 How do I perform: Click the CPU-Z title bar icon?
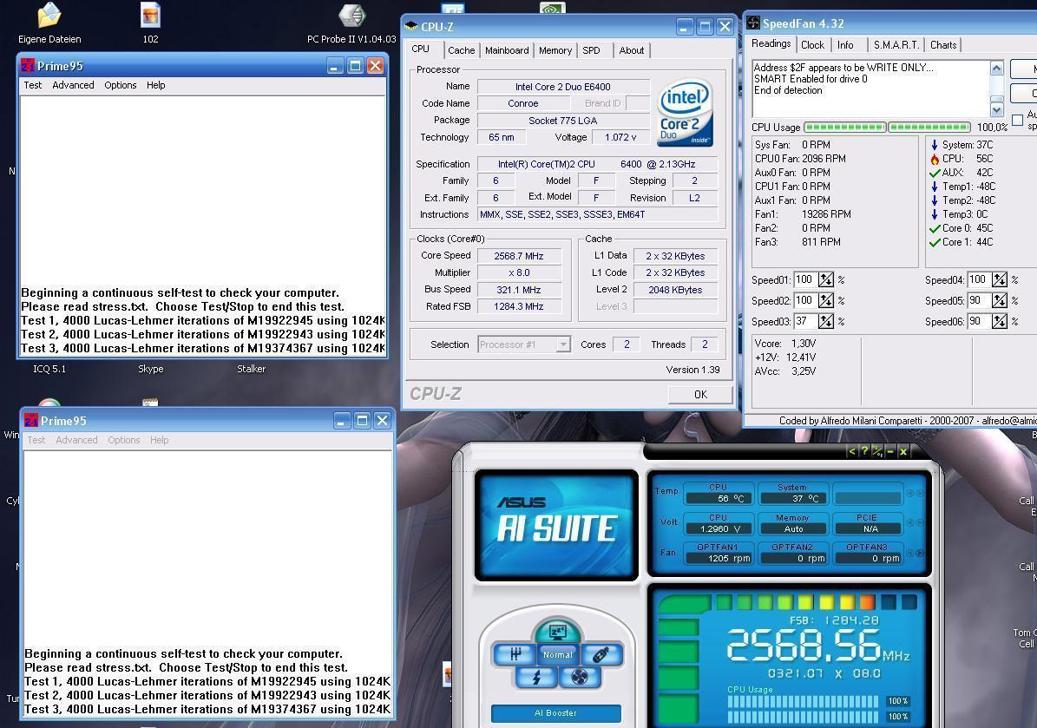[411, 26]
